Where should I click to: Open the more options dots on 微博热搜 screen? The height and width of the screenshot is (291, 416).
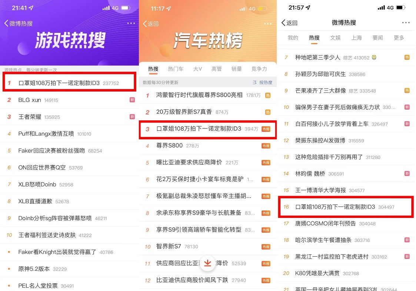tap(406, 23)
